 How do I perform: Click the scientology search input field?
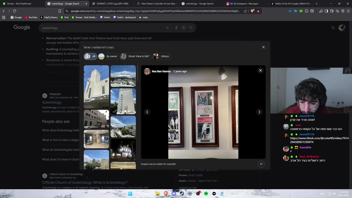pyautogui.click(x=102, y=28)
